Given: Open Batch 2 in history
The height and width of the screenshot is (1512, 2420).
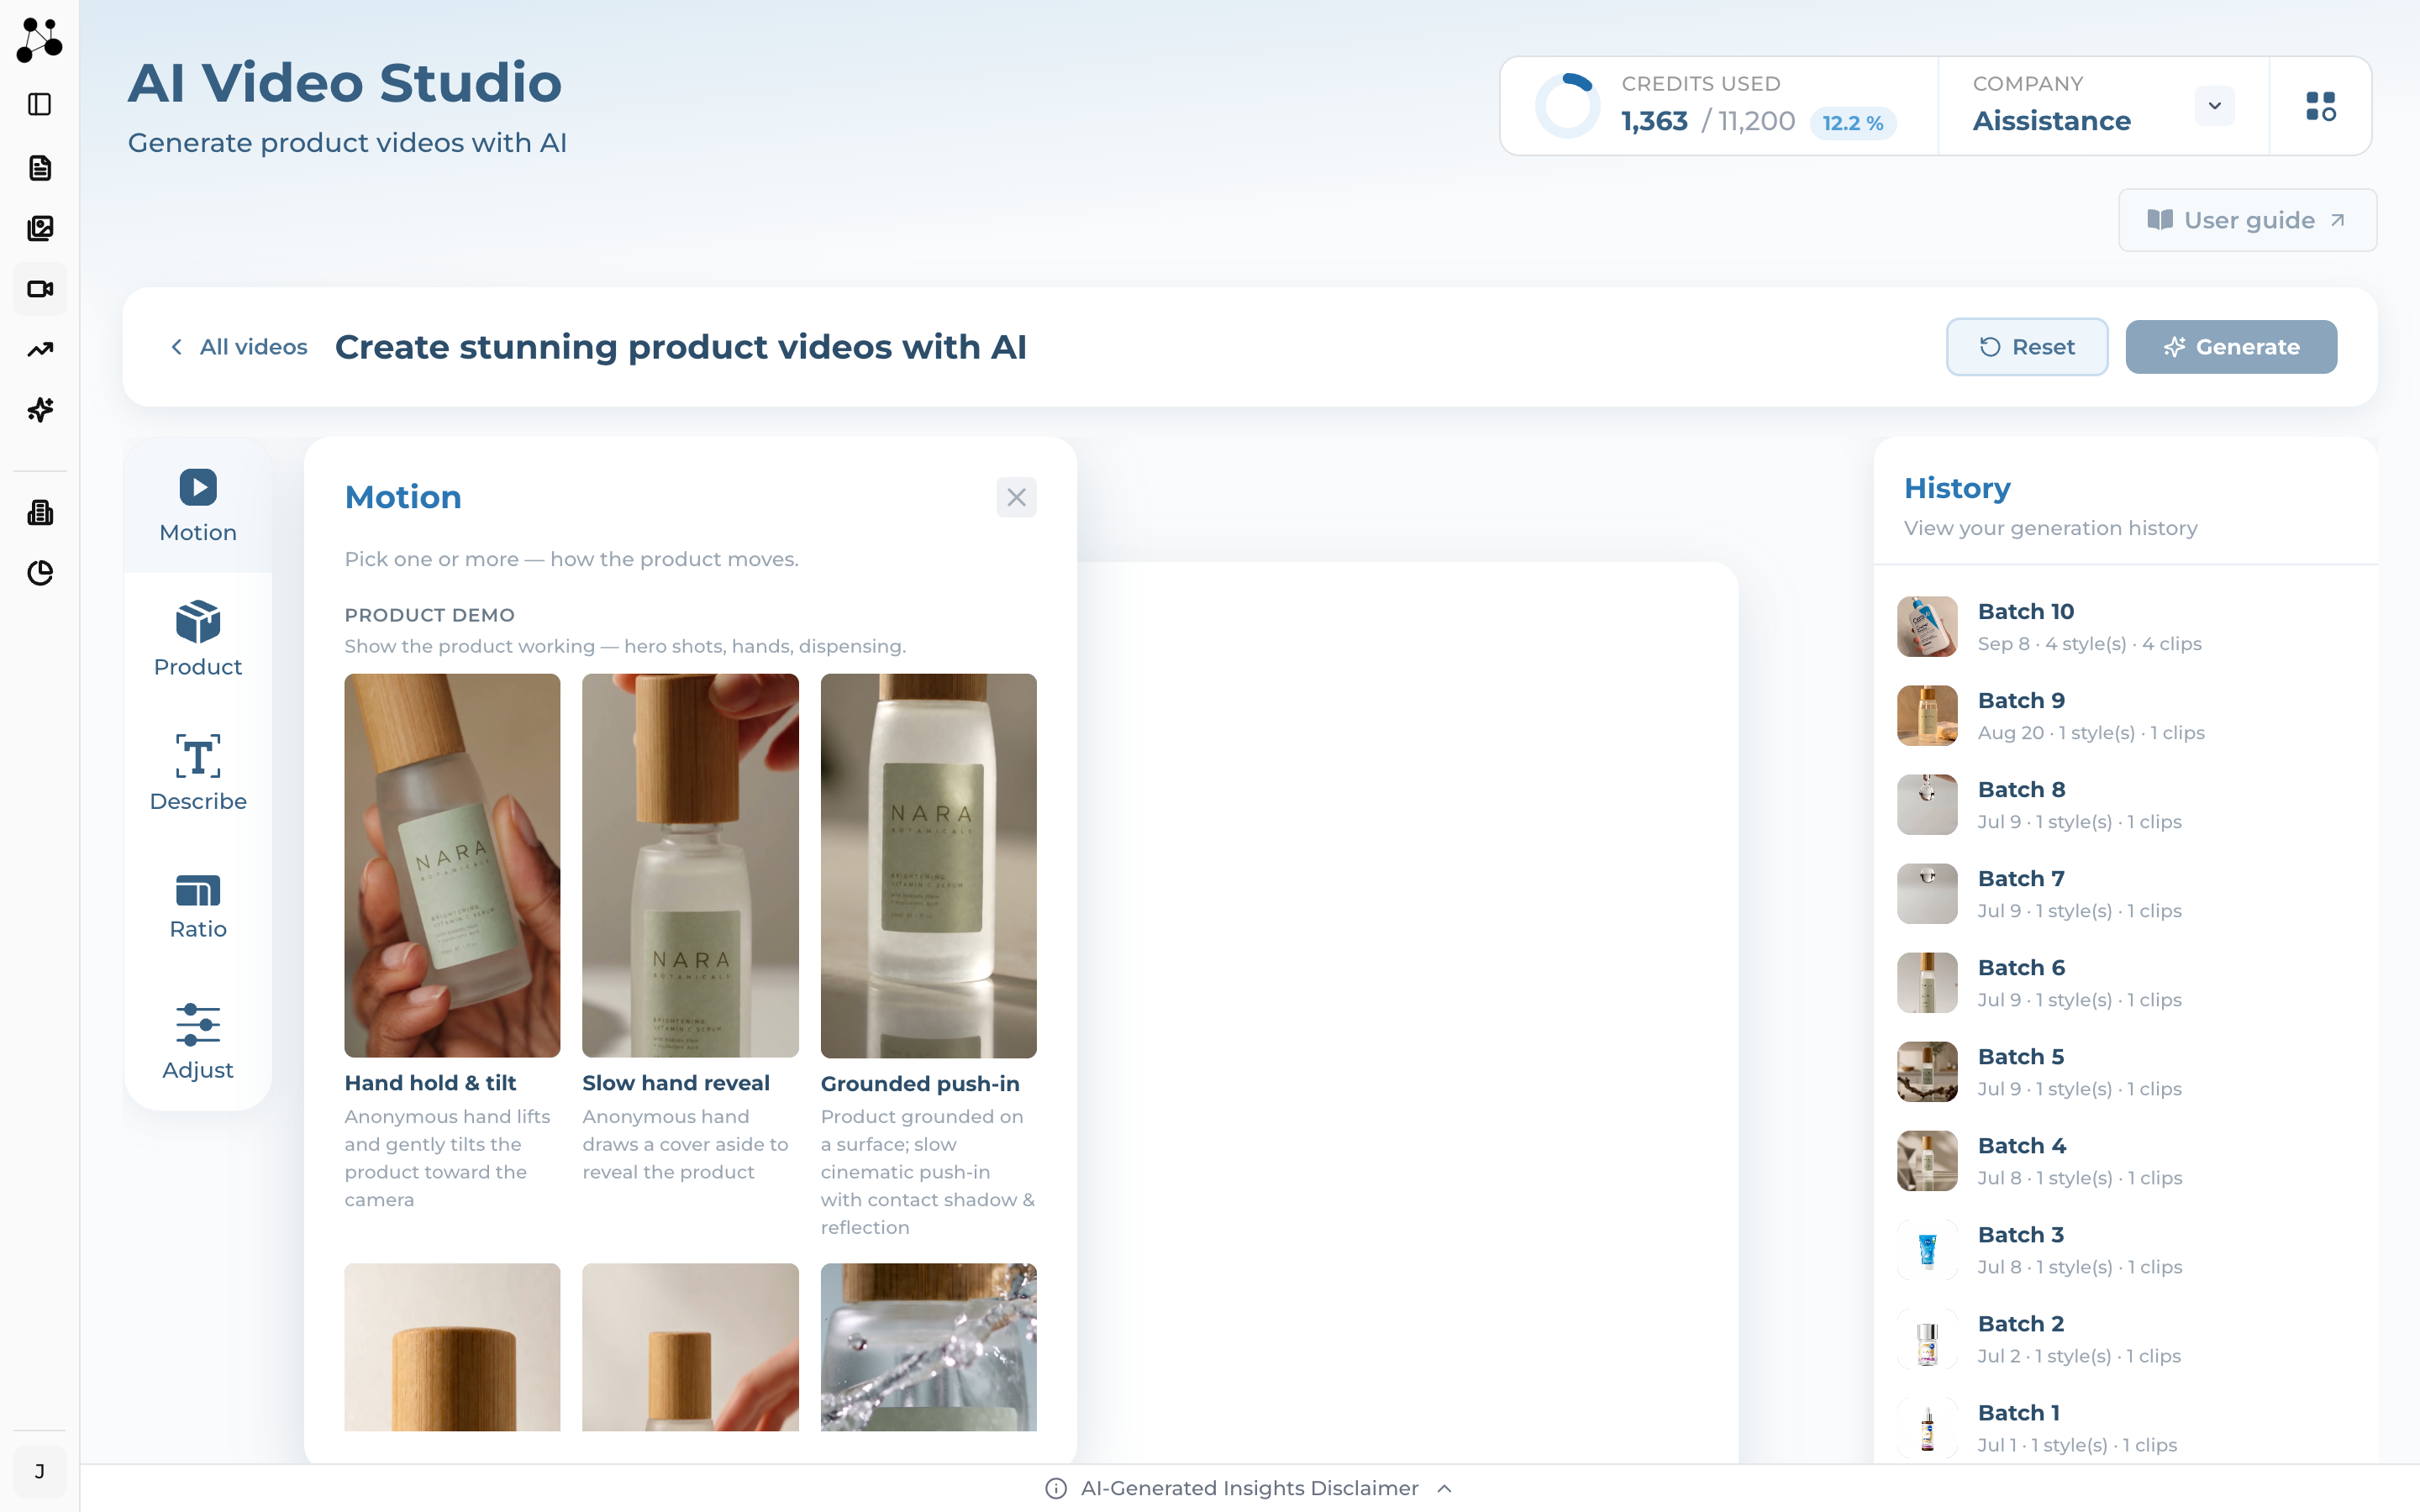Looking at the screenshot, I should (x=2125, y=1339).
